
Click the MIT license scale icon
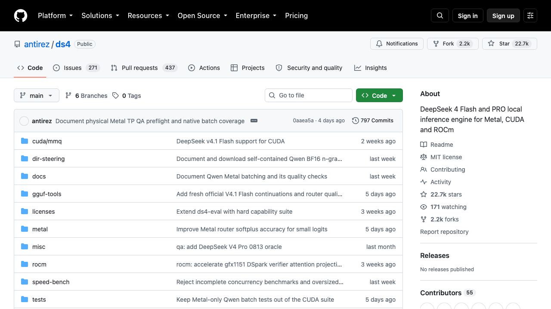424,157
